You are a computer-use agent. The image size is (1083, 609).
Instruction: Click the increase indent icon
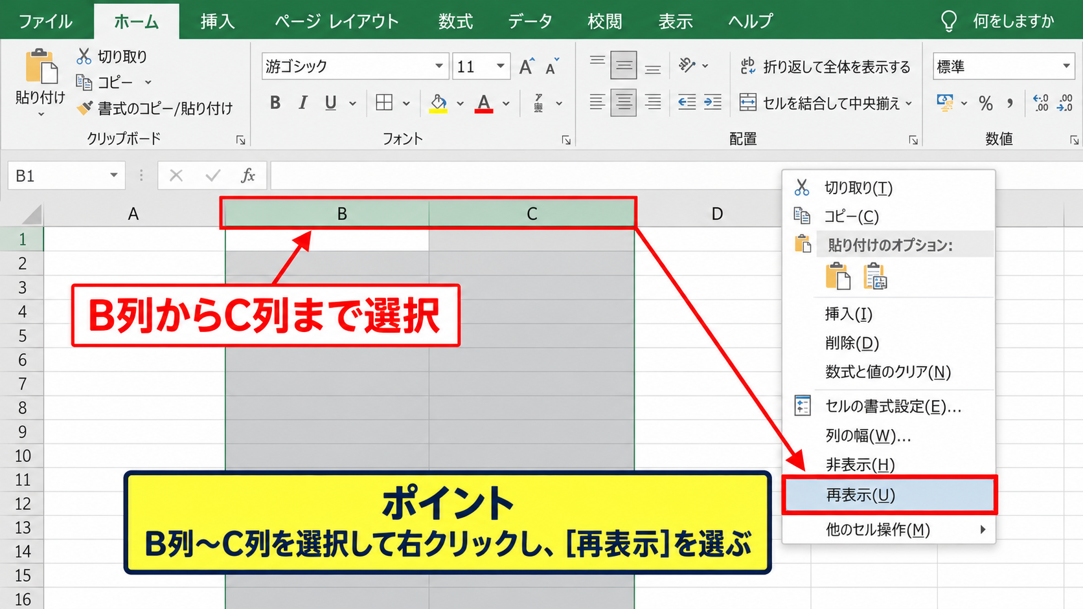(x=712, y=102)
